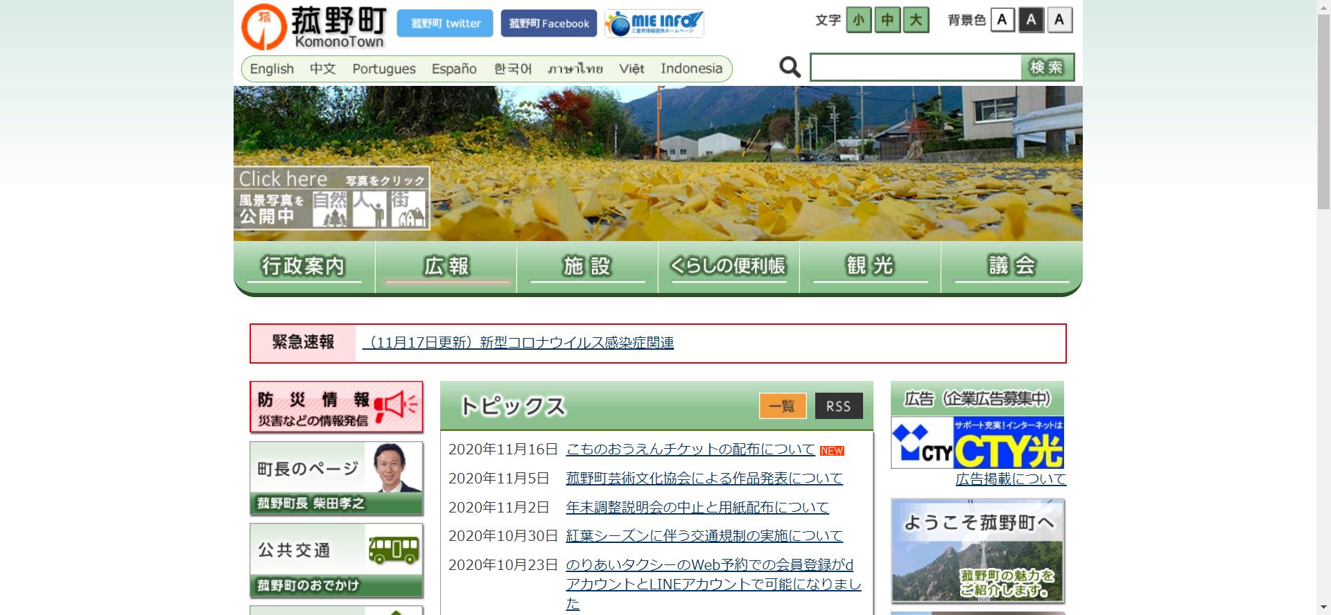Image resolution: width=1331 pixels, height=615 pixels.
Task: Click the magnifying glass search icon
Action: click(x=790, y=67)
